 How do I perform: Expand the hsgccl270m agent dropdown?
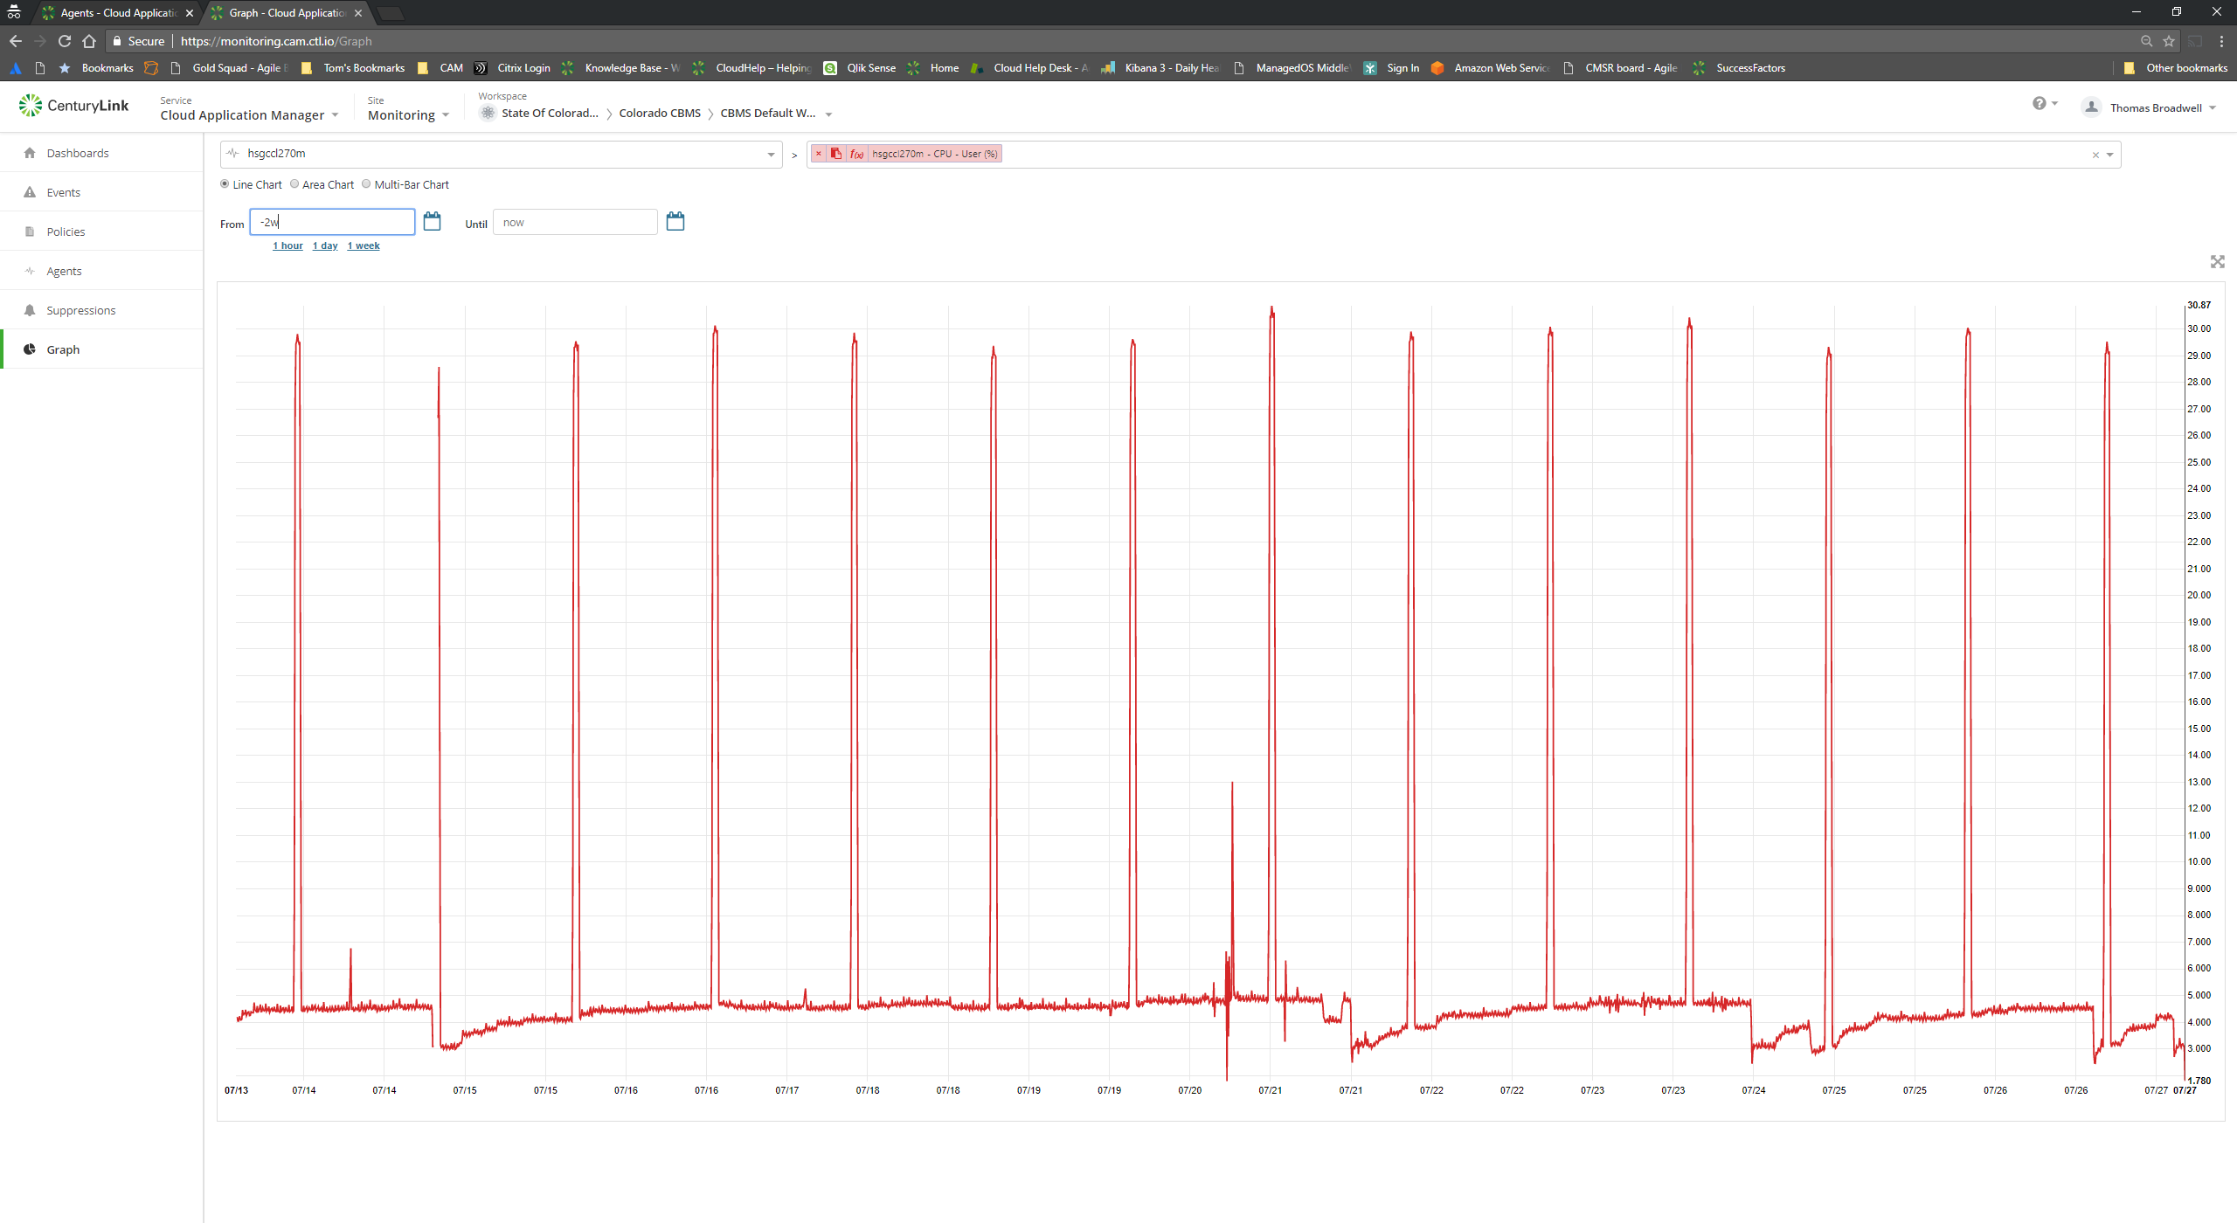point(771,155)
